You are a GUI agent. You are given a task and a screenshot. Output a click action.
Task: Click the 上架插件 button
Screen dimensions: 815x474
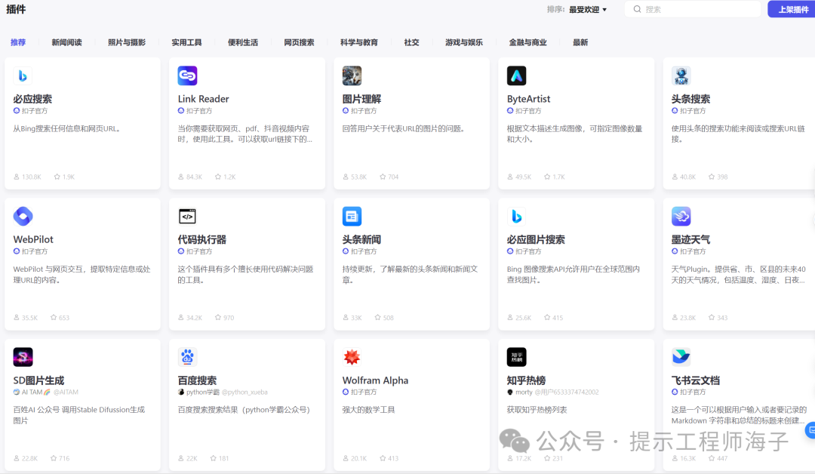[x=792, y=9]
